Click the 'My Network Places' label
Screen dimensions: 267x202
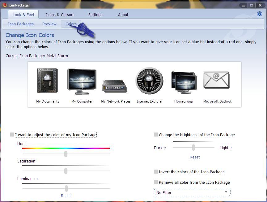pyautogui.click(x=116, y=101)
